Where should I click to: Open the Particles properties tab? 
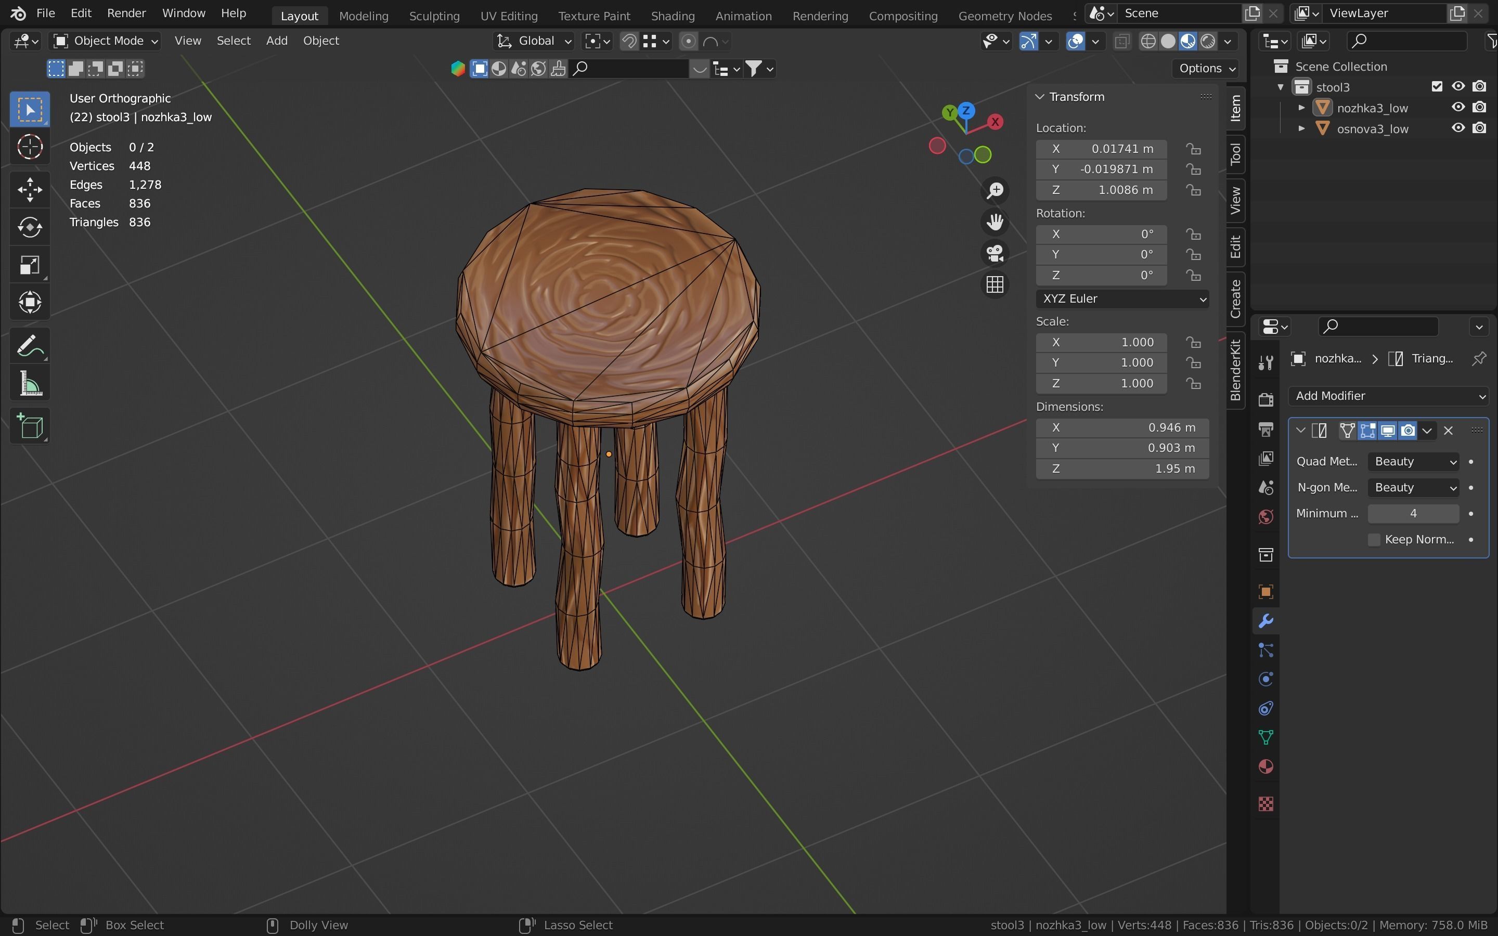(1266, 650)
